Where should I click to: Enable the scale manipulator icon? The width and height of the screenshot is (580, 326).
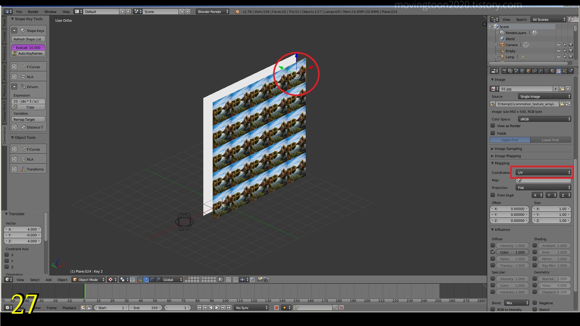click(x=158, y=280)
